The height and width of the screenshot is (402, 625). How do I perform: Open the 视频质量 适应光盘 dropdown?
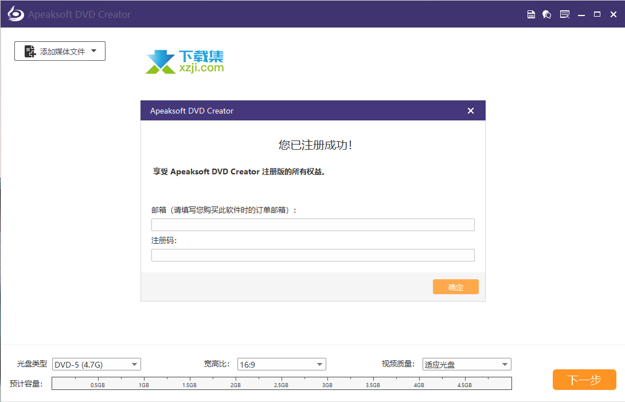(467, 364)
